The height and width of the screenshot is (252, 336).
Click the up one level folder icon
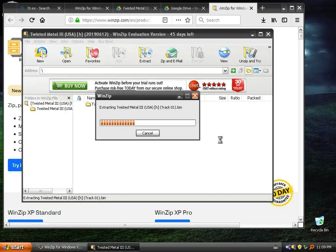[241, 71]
